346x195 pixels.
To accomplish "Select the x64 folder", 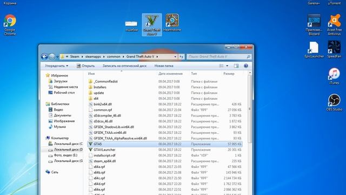I will click(94, 99).
